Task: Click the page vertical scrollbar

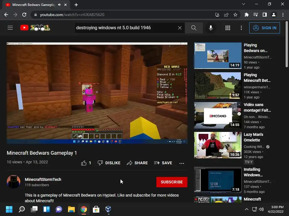Action: pos(287,44)
